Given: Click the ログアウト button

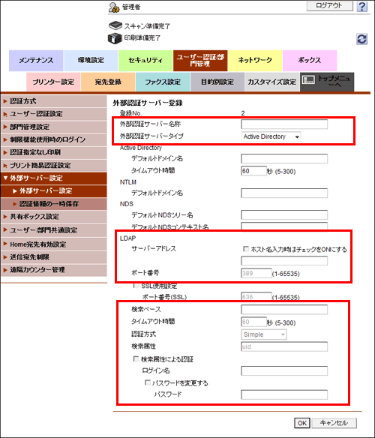Looking at the screenshot, I should click(x=330, y=6).
